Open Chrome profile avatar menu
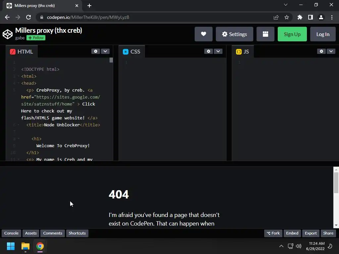339x254 pixels. [321, 17]
